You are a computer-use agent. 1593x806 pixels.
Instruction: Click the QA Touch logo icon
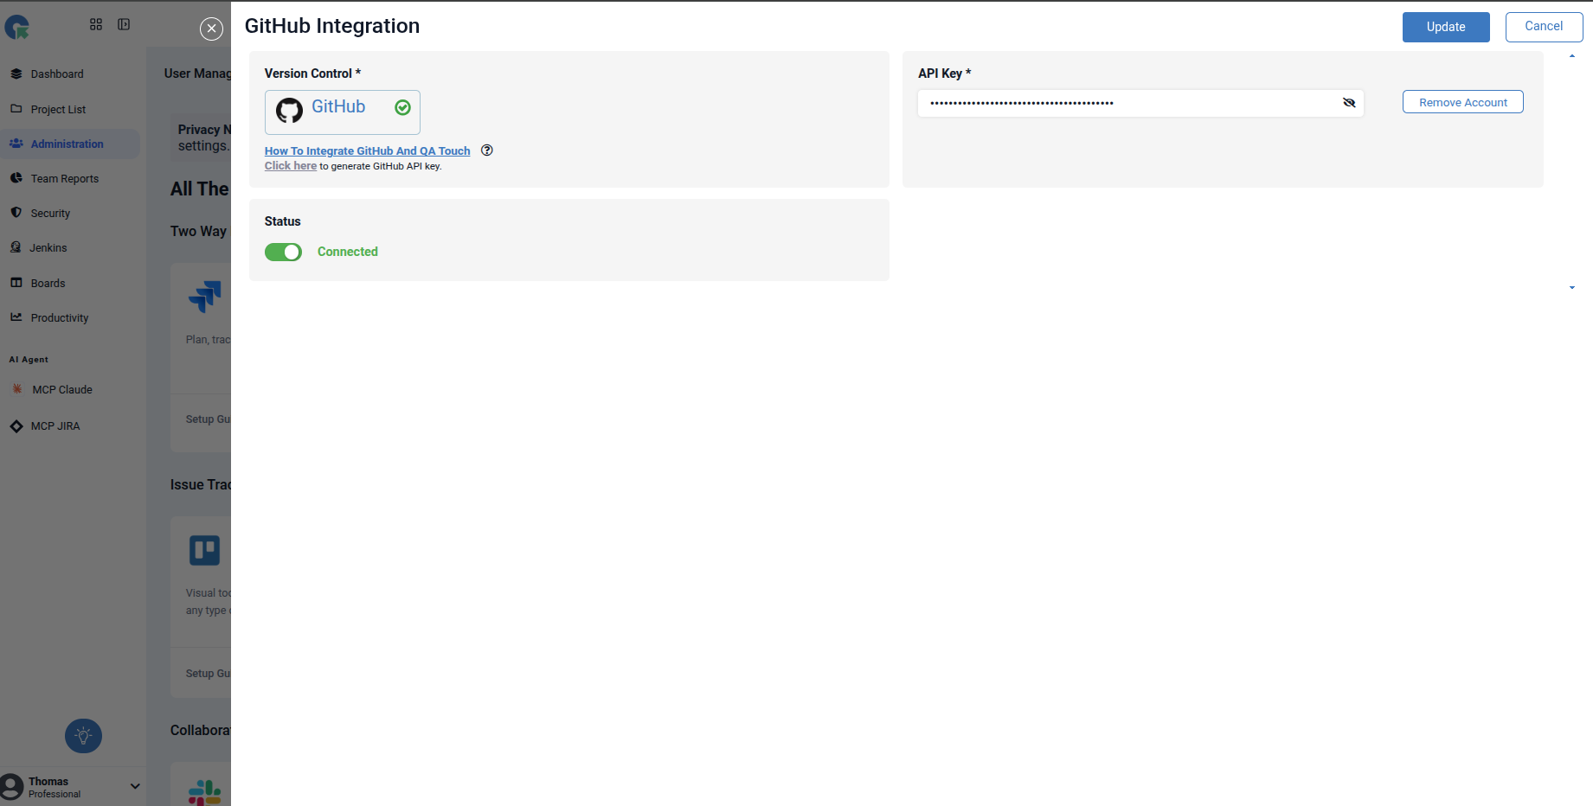pos(17,27)
